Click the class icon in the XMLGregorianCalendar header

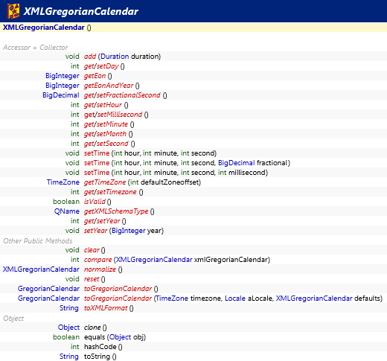(x=13, y=11)
